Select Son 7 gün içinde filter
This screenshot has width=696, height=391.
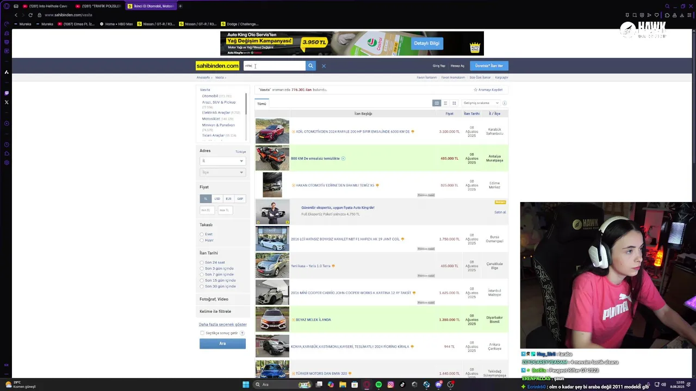tap(202, 274)
